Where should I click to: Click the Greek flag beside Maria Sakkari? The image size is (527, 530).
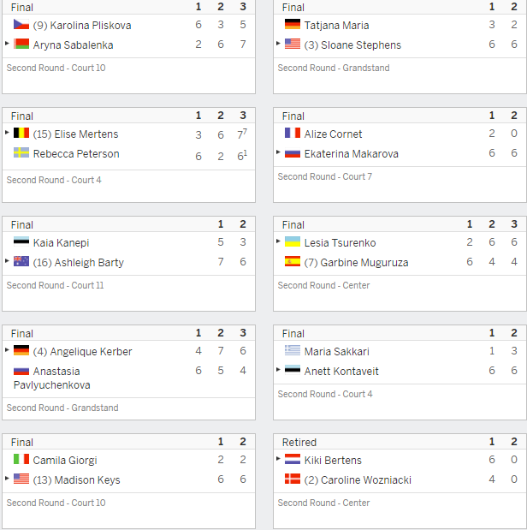click(x=293, y=350)
